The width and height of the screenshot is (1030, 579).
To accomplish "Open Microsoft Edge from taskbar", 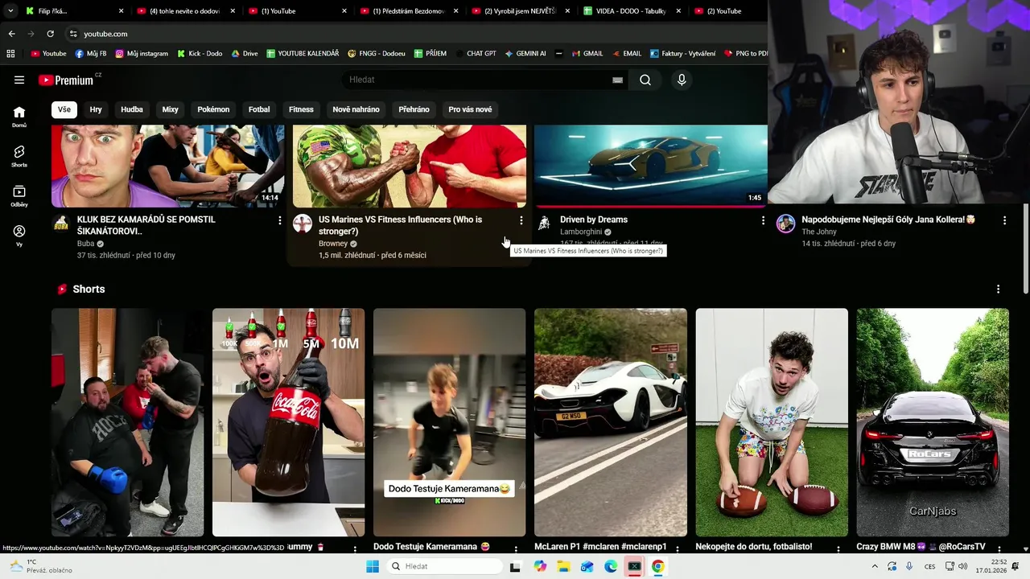I will click(611, 566).
